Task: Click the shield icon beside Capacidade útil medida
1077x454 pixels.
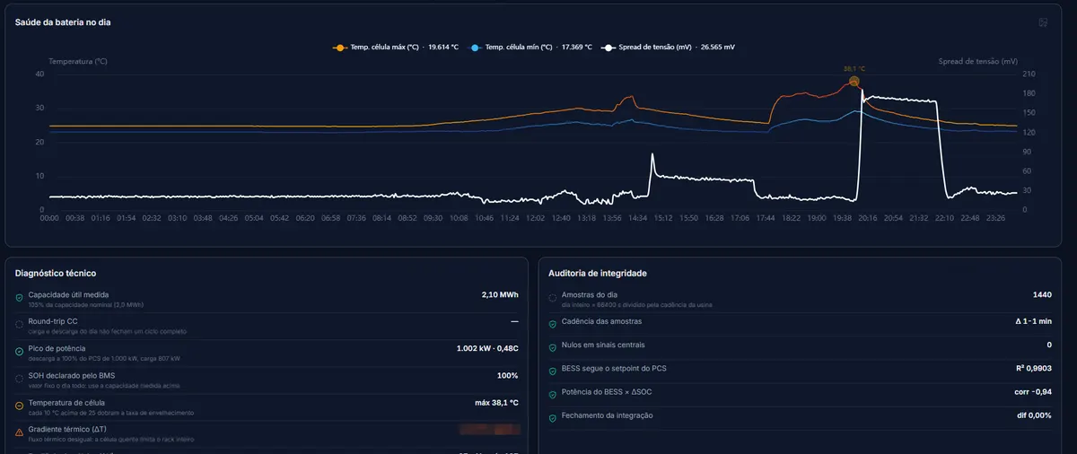Action: pyautogui.click(x=20, y=298)
